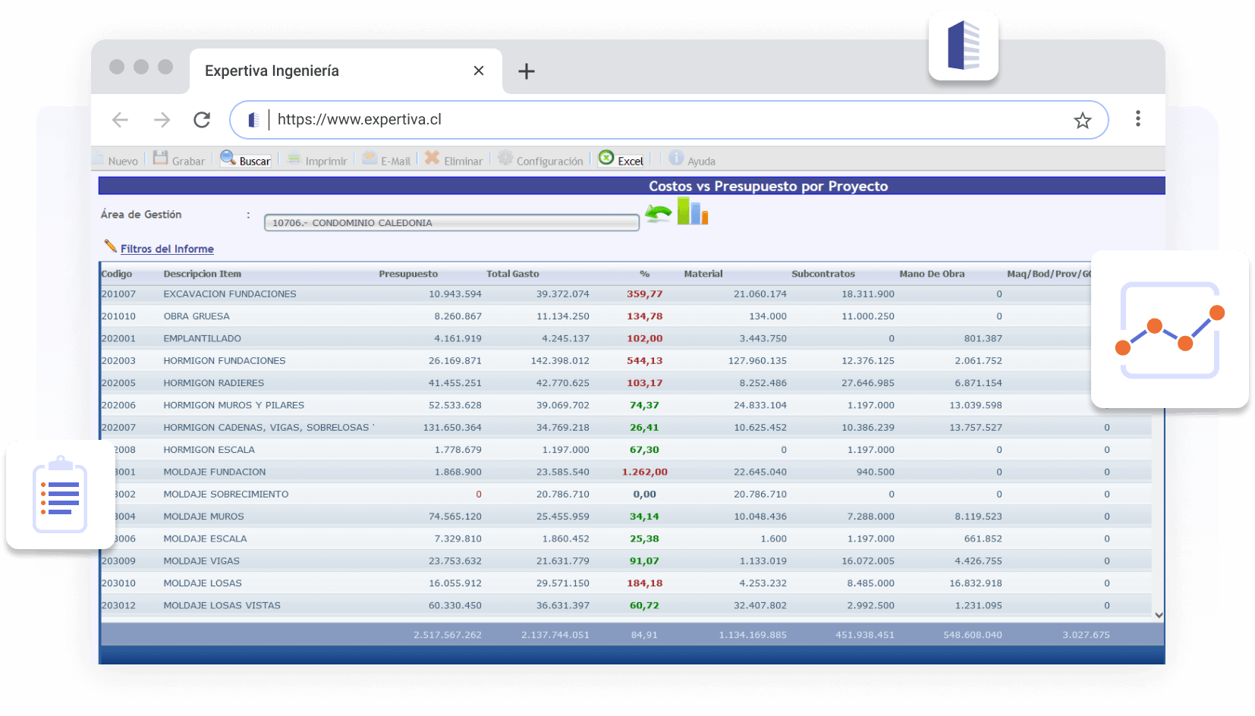Export the report with the Excel icon
Viewport: 1255px width, 716px height.
click(606, 158)
